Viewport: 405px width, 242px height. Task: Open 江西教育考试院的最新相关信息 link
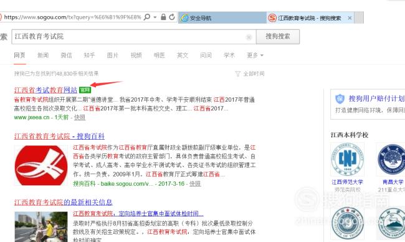click(64, 202)
